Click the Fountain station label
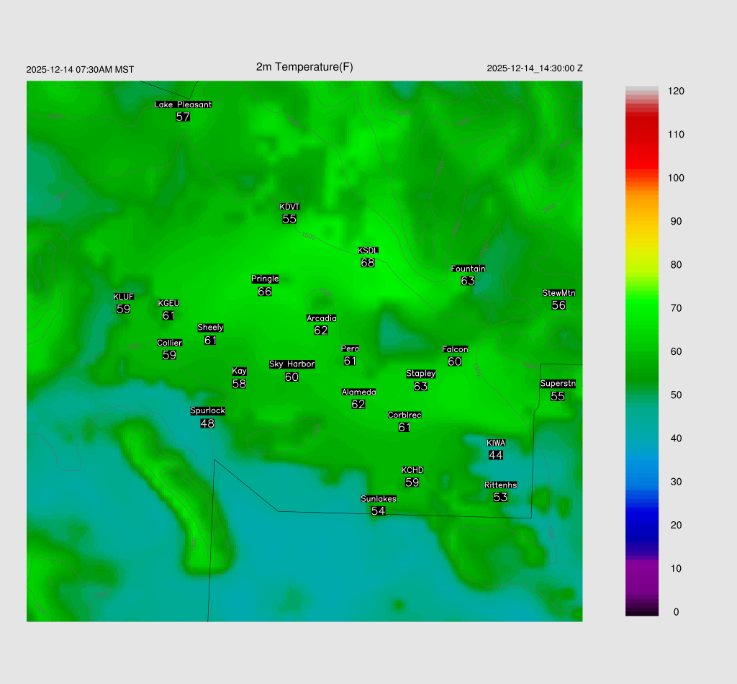Image resolution: width=737 pixels, height=684 pixels. click(468, 269)
